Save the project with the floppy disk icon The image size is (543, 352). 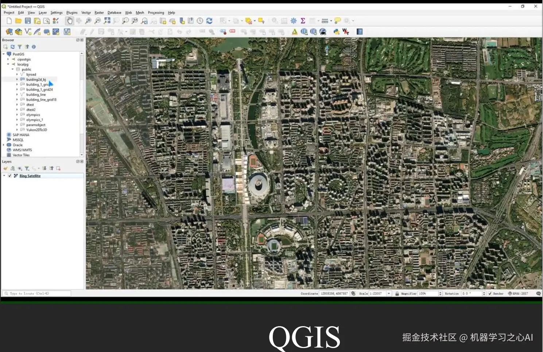click(28, 21)
